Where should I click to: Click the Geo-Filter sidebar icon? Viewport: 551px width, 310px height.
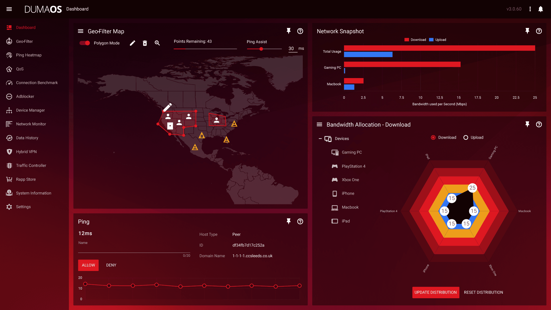point(10,41)
